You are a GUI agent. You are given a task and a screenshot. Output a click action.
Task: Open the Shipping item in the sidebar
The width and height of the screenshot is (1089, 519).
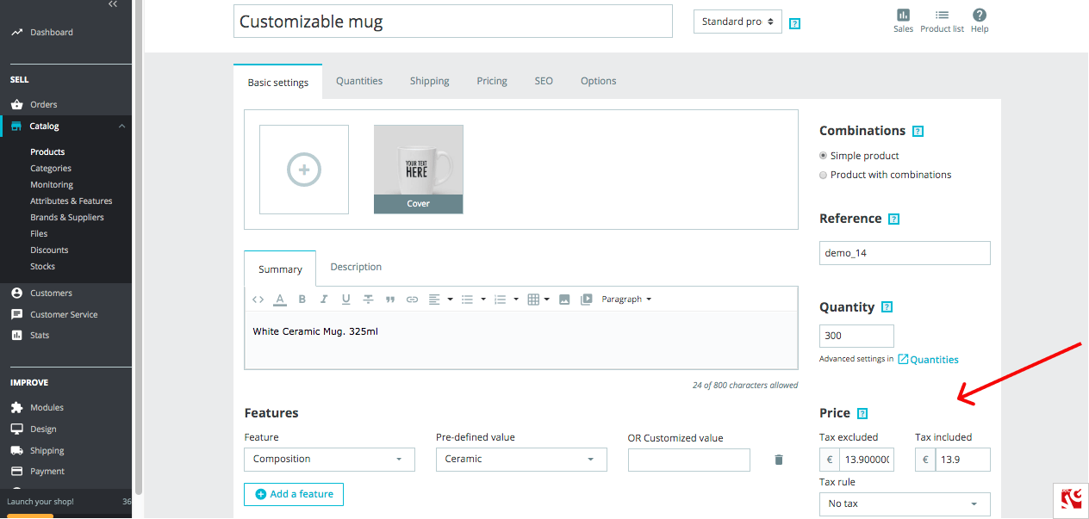[47, 451]
